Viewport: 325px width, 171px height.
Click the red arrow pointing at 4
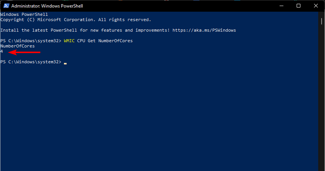pos(24,52)
